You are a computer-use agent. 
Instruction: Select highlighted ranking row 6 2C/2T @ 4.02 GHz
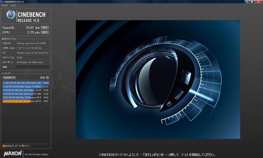(26, 101)
